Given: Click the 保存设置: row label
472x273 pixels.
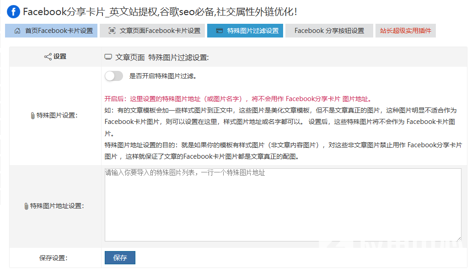Looking at the screenshot, I should pos(53,258).
